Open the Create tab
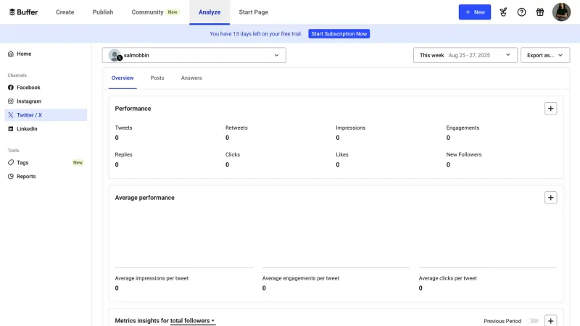The width and height of the screenshot is (580, 326). point(65,12)
